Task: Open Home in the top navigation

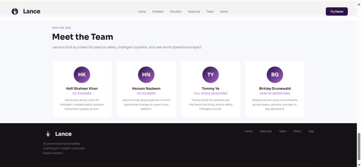Action: [x=142, y=12]
